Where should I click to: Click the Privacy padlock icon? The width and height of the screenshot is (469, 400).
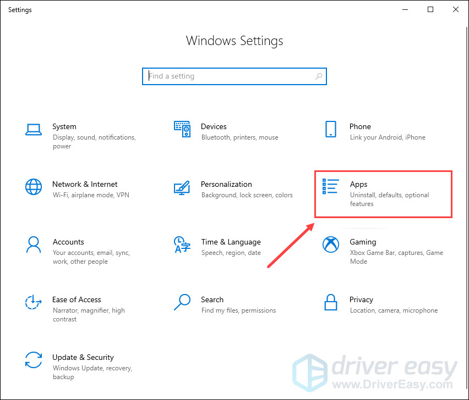pos(330,302)
